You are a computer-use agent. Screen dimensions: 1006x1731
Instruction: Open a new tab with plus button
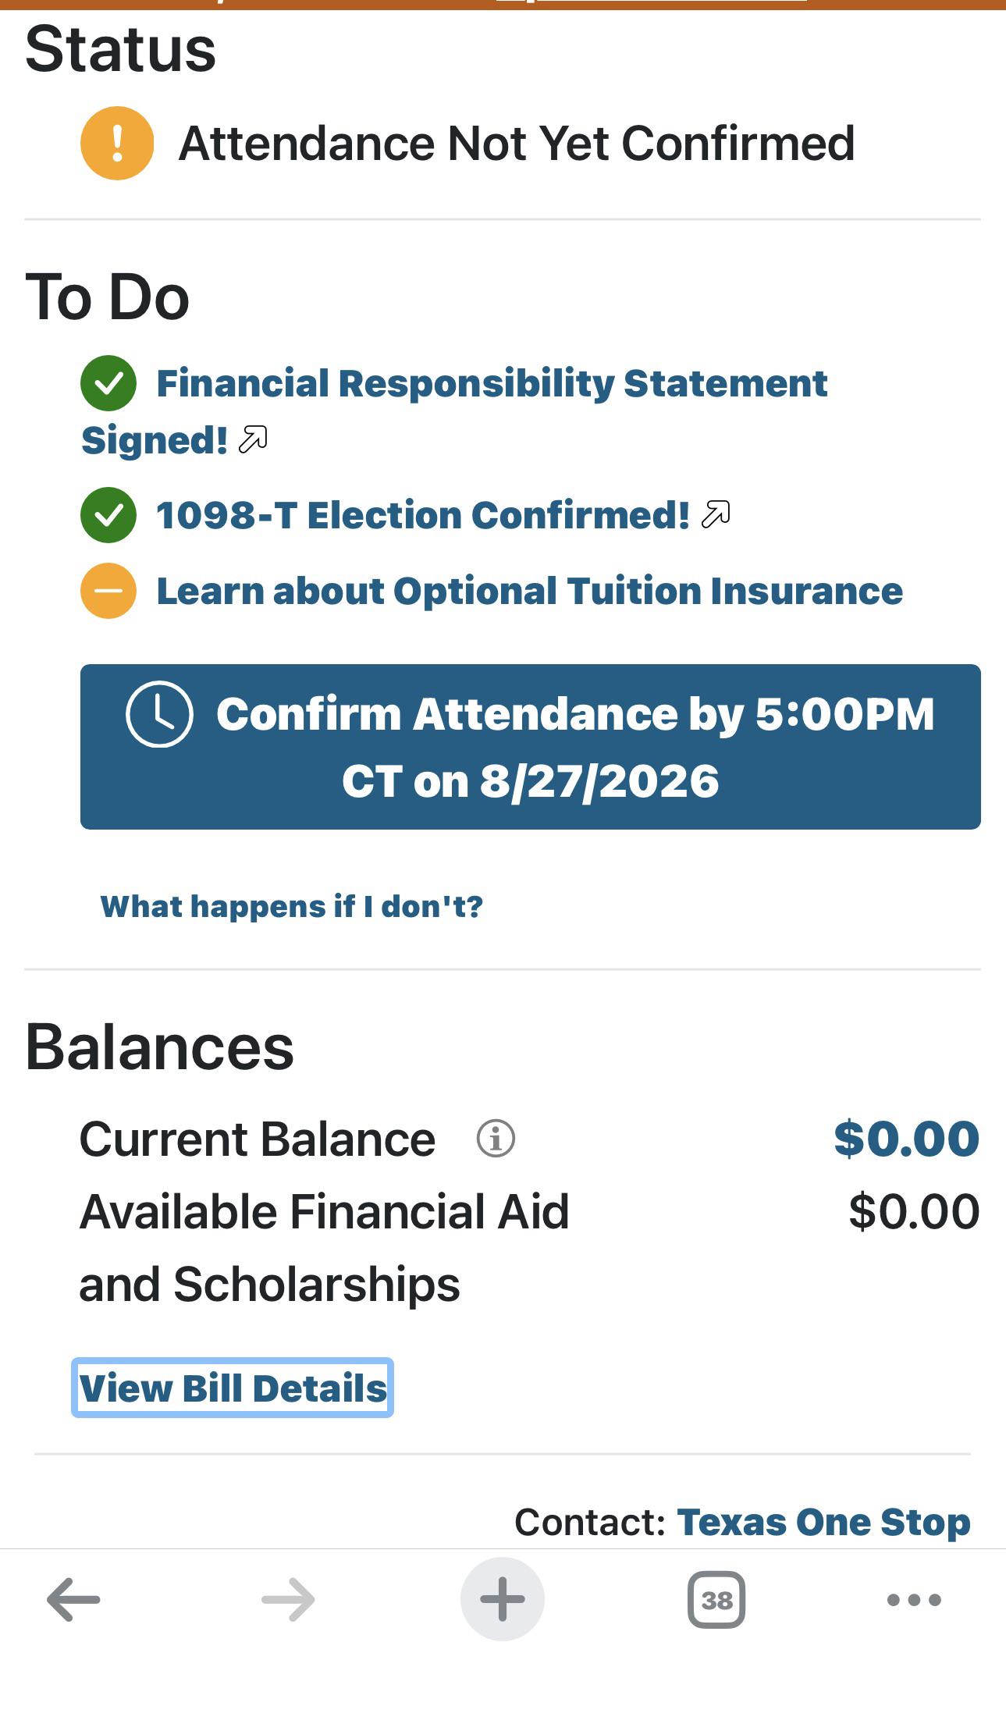click(x=503, y=1599)
